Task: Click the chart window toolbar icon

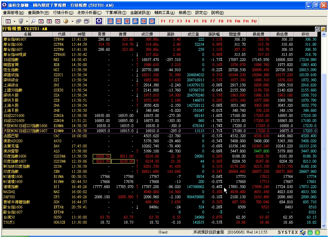Action: tap(87, 21)
